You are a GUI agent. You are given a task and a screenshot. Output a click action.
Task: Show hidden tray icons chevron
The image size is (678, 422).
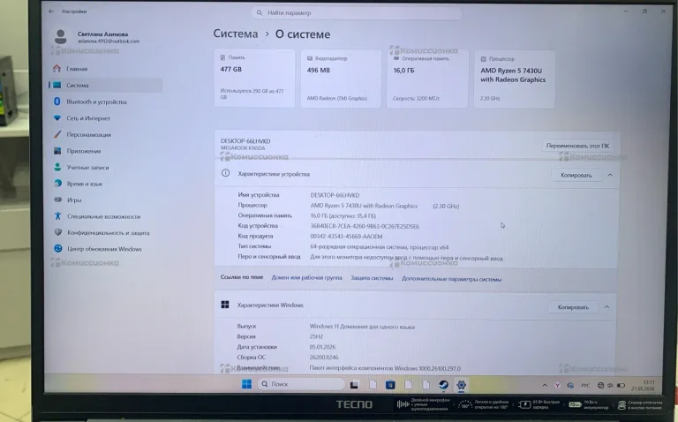point(545,385)
